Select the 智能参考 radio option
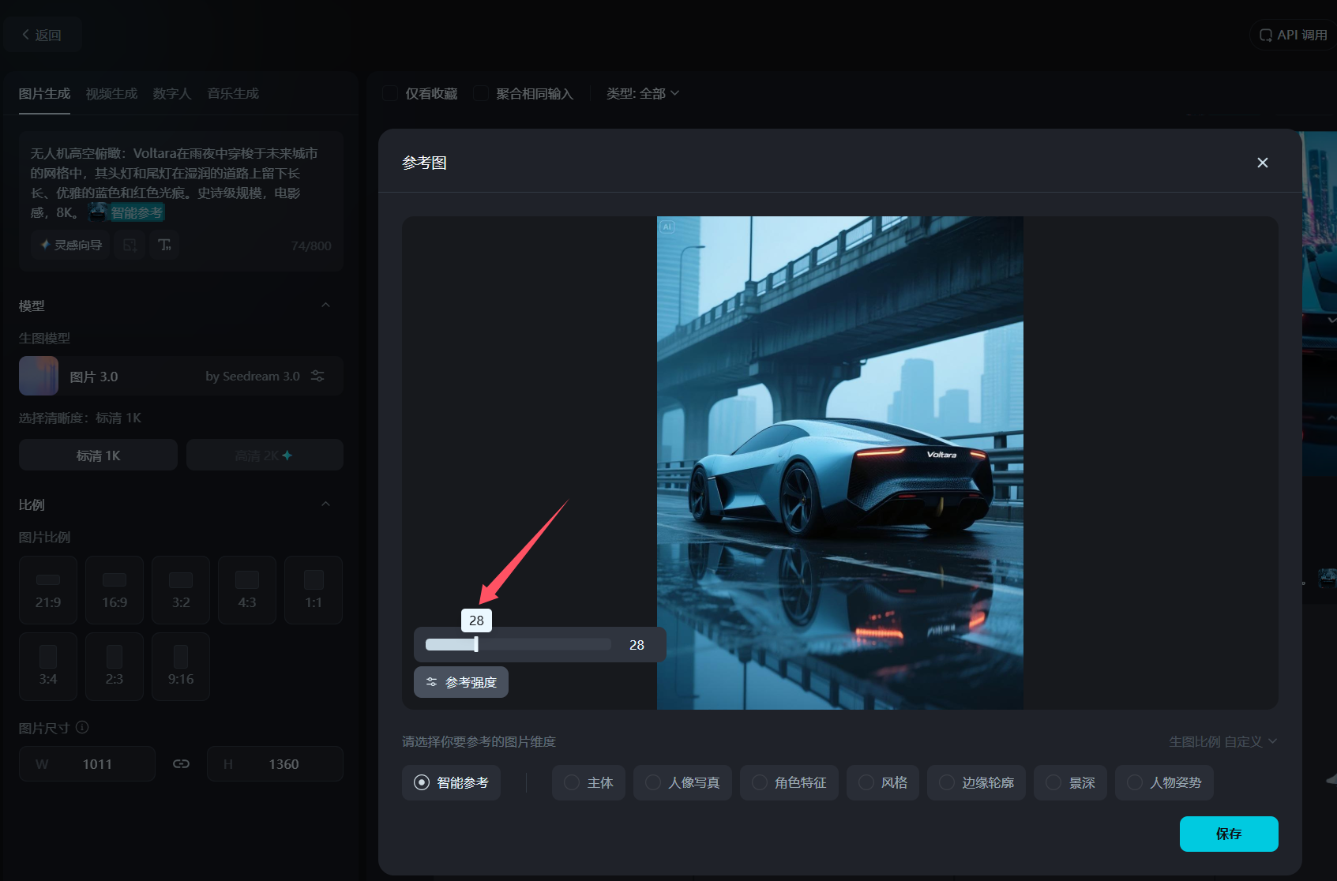 pyautogui.click(x=423, y=782)
